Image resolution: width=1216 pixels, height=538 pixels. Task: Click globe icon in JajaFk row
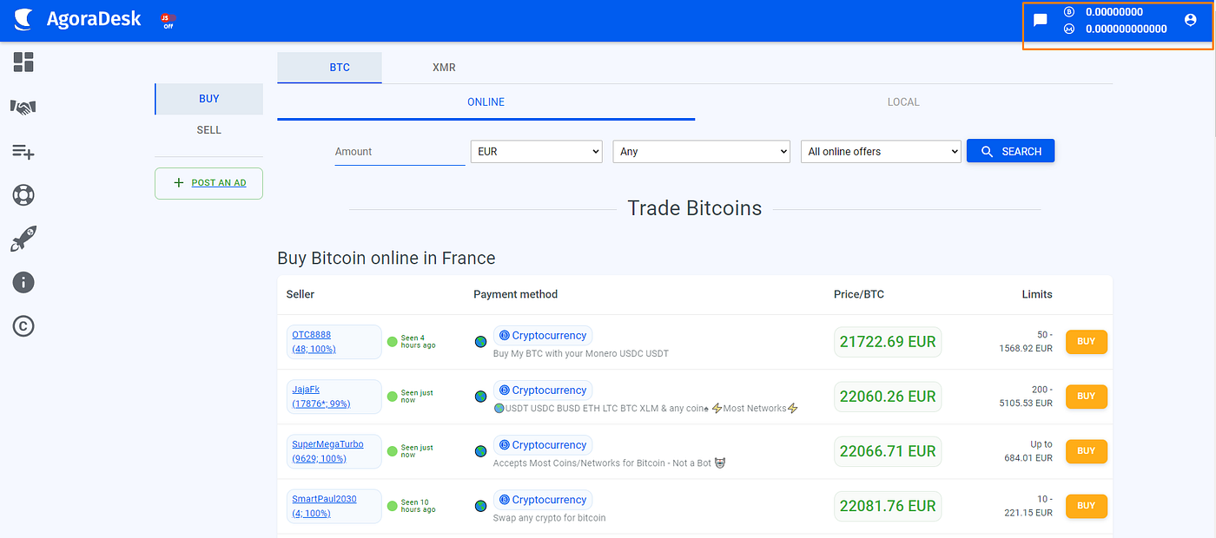[x=480, y=397]
